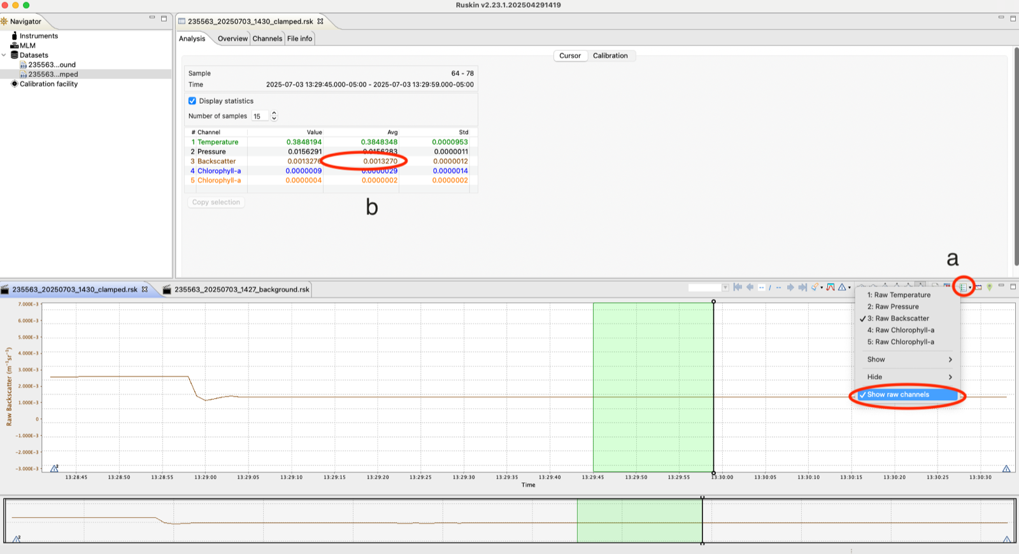
Task: Select the Analysis tab
Action: [x=192, y=38]
